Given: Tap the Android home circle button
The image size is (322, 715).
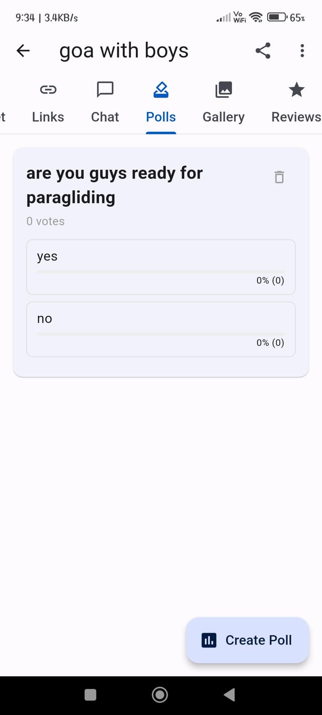Looking at the screenshot, I should [x=159, y=694].
